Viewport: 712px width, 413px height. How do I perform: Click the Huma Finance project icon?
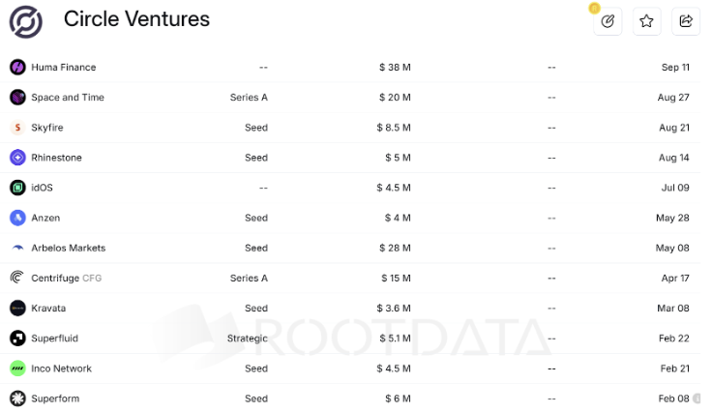pyautogui.click(x=17, y=68)
